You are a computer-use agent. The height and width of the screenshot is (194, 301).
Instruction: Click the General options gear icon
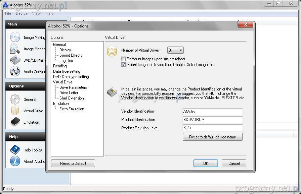pos(15,100)
